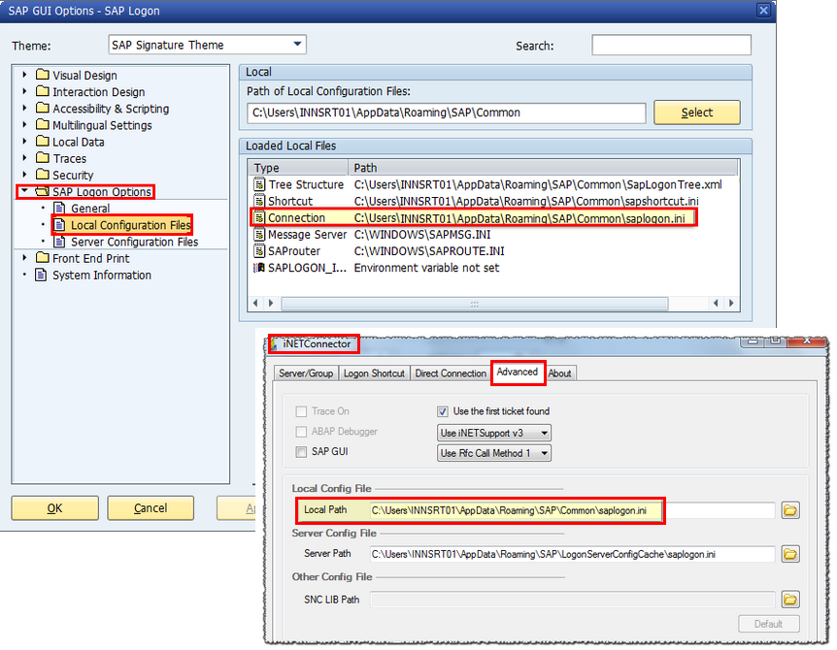This screenshot has height=650, width=837.
Task: Switch to the Logon Shortcut tab
Action: (375, 373)
